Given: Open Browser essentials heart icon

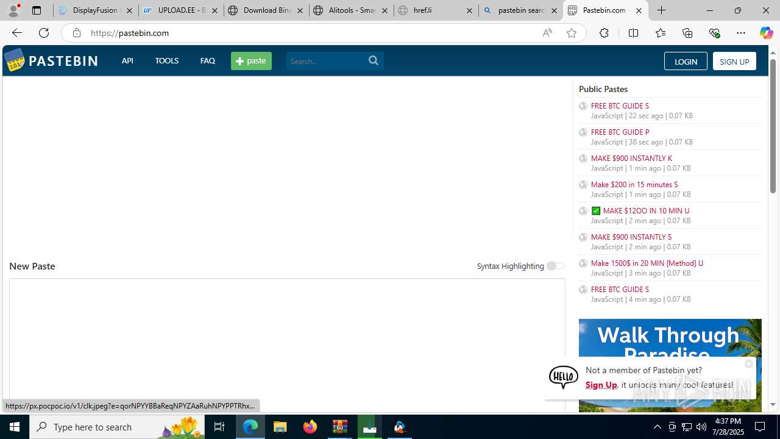Looking at the screenshot, I should click(714, 33).
